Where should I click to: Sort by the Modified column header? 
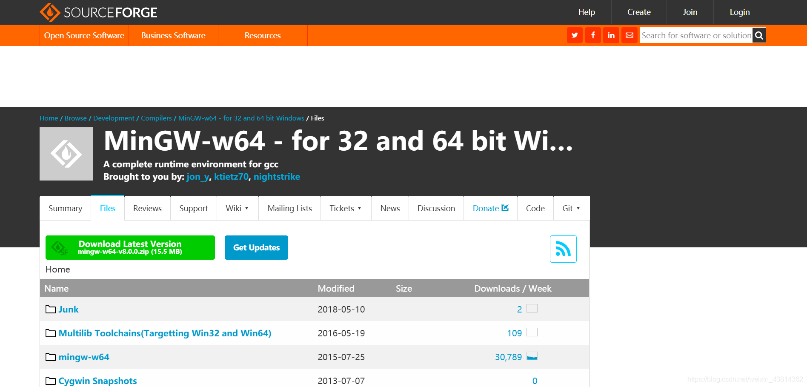[x=336, y=289]
